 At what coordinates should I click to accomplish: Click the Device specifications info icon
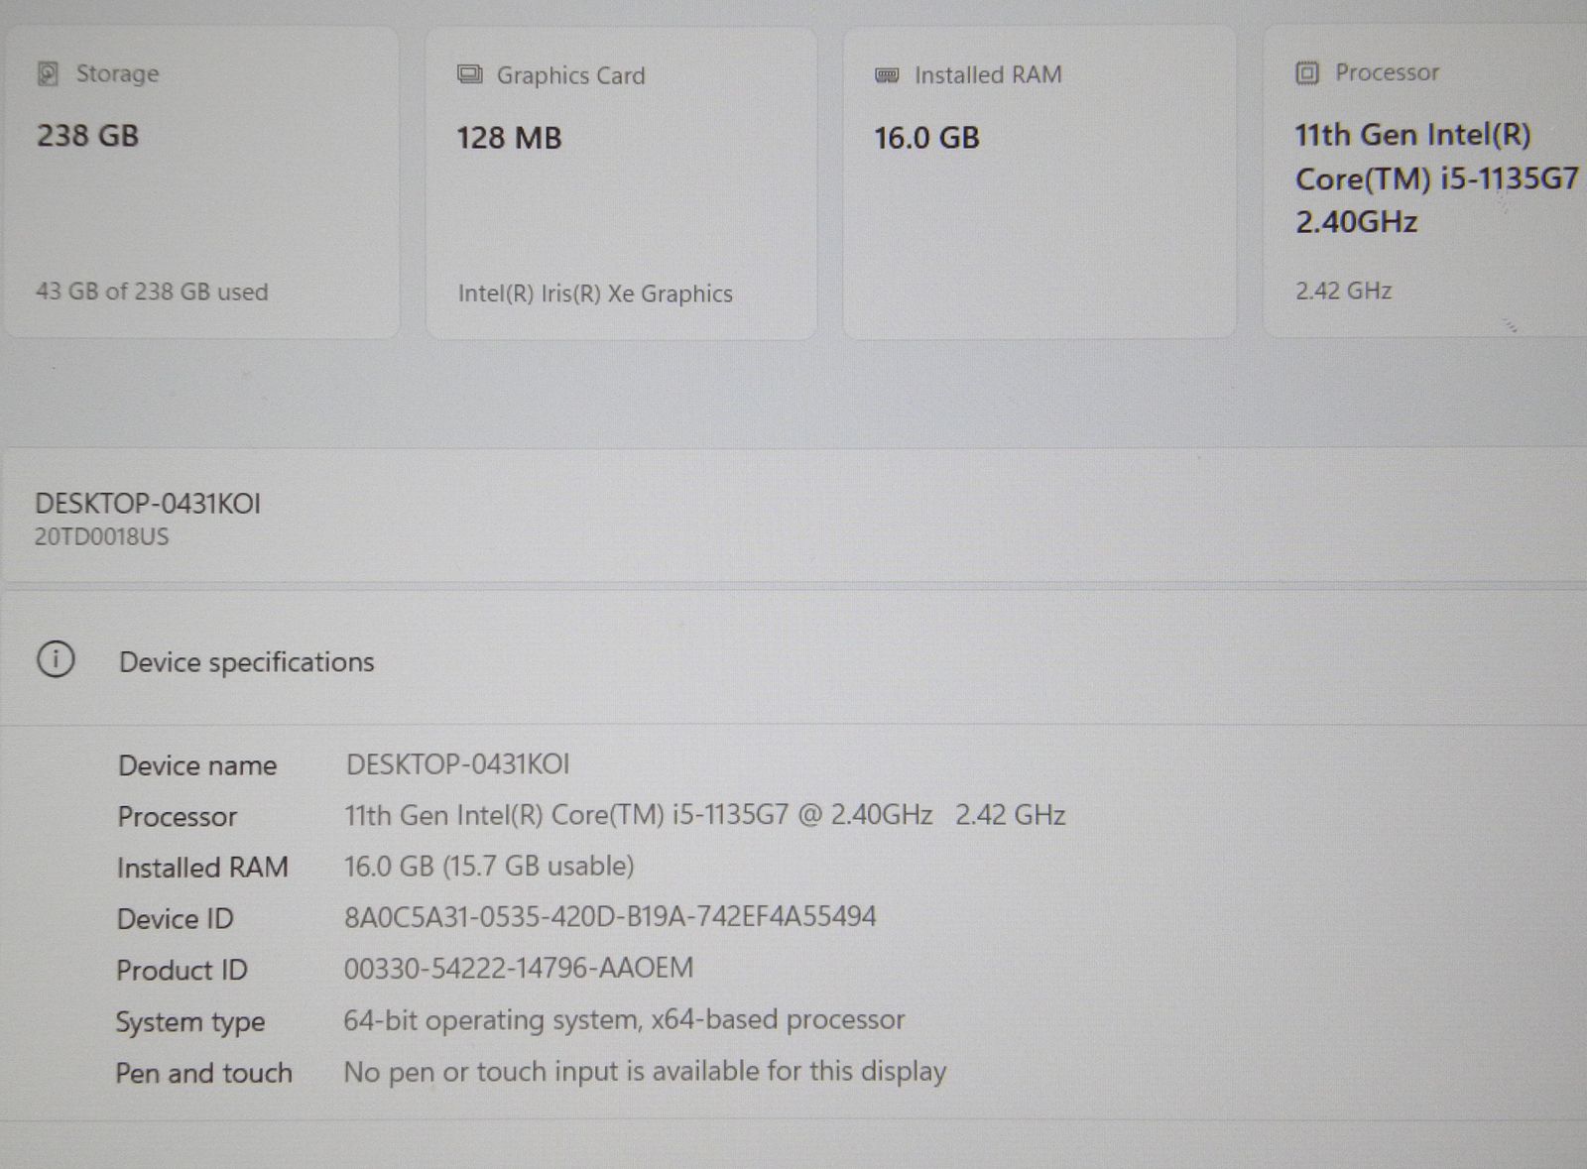(56, 659)
